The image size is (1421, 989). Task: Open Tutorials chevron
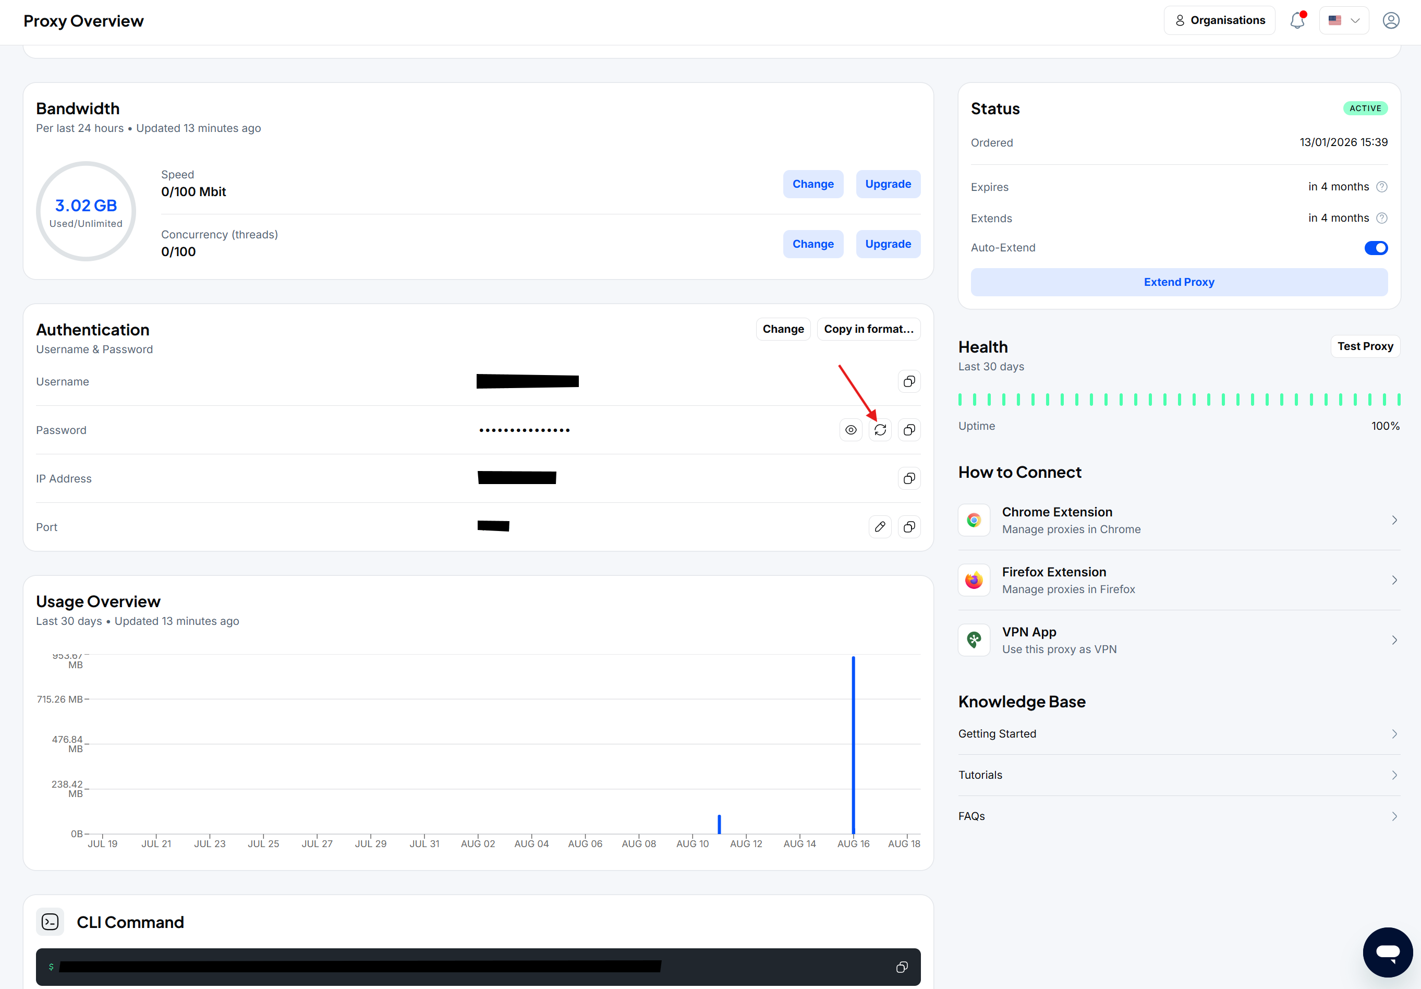(x=1394, y=775)
